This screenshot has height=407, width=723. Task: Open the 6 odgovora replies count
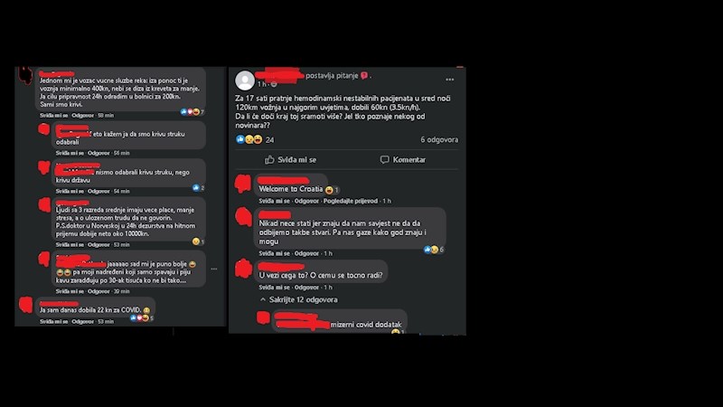439,139
